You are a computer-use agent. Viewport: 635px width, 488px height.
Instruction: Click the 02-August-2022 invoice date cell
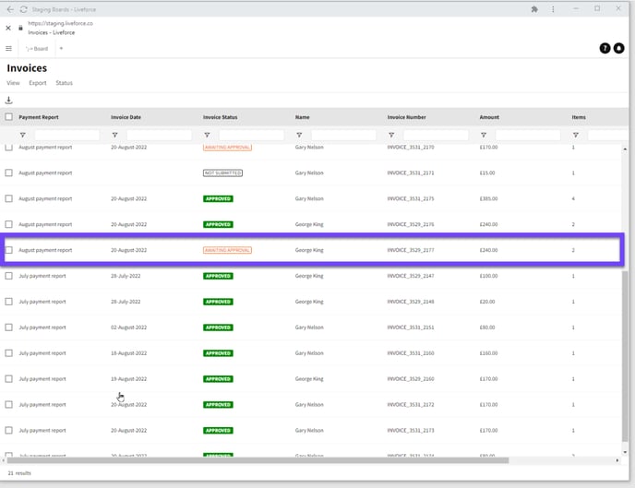click(x=129, y=327)
